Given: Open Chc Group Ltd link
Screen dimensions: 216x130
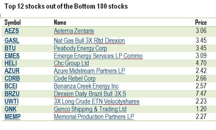Looking at the screenshot, I should (71, 64).
